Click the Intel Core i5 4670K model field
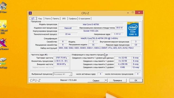 click(x=91, y=24)
